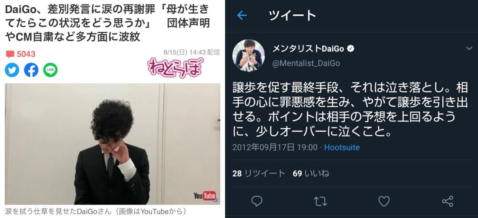Open the Hootsuite source link
This screenshot has height=218, width=478.
[342, 147]
